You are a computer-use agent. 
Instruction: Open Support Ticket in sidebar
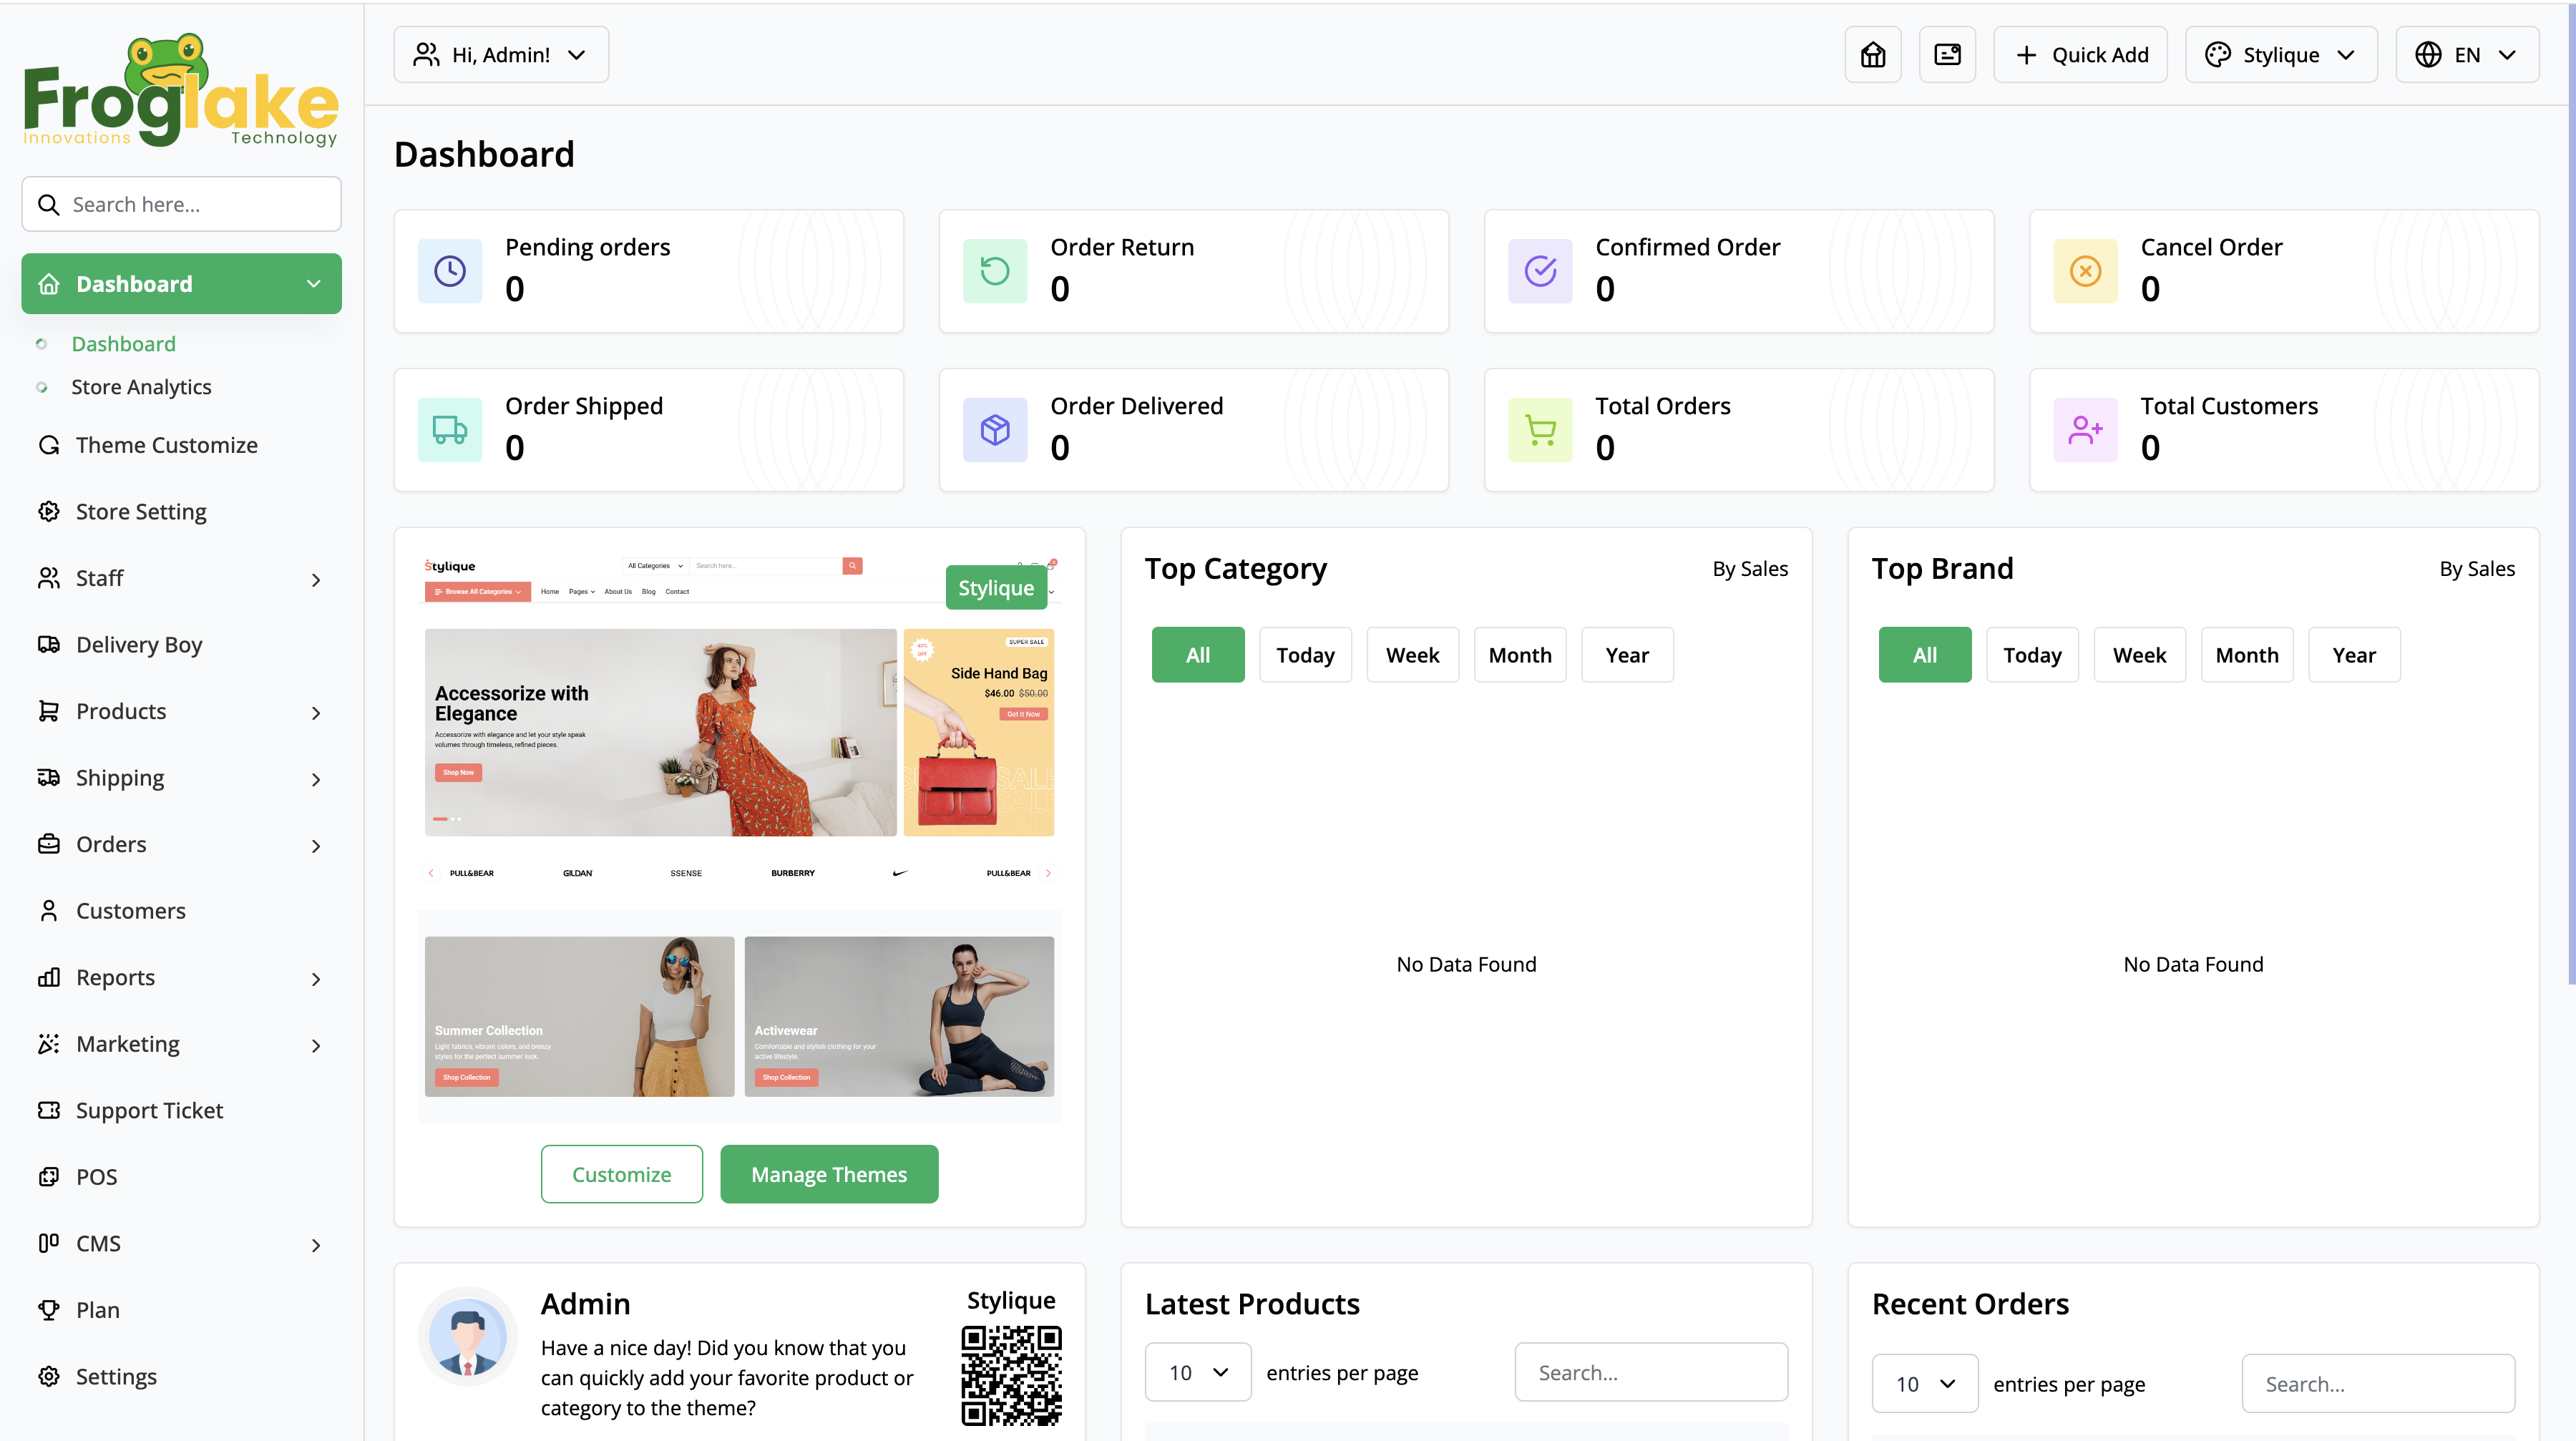pyautogui.click(x=149, y=1110)
